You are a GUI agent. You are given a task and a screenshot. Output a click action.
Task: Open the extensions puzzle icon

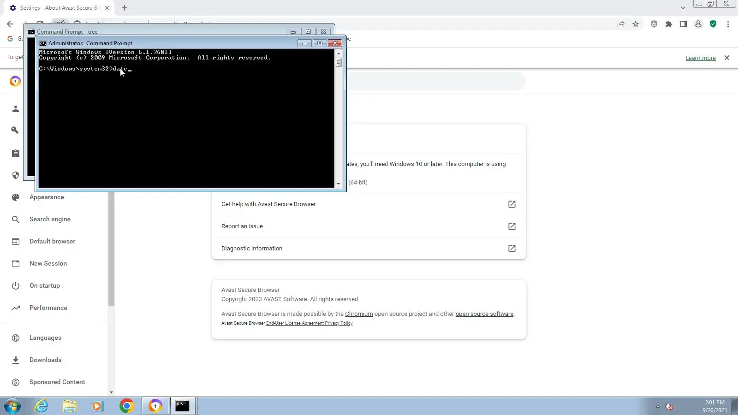[669, 24]
